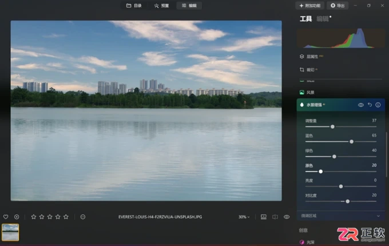Open the 光深 tool icon
The image size is (389, 246).
(x=301, y=242)
